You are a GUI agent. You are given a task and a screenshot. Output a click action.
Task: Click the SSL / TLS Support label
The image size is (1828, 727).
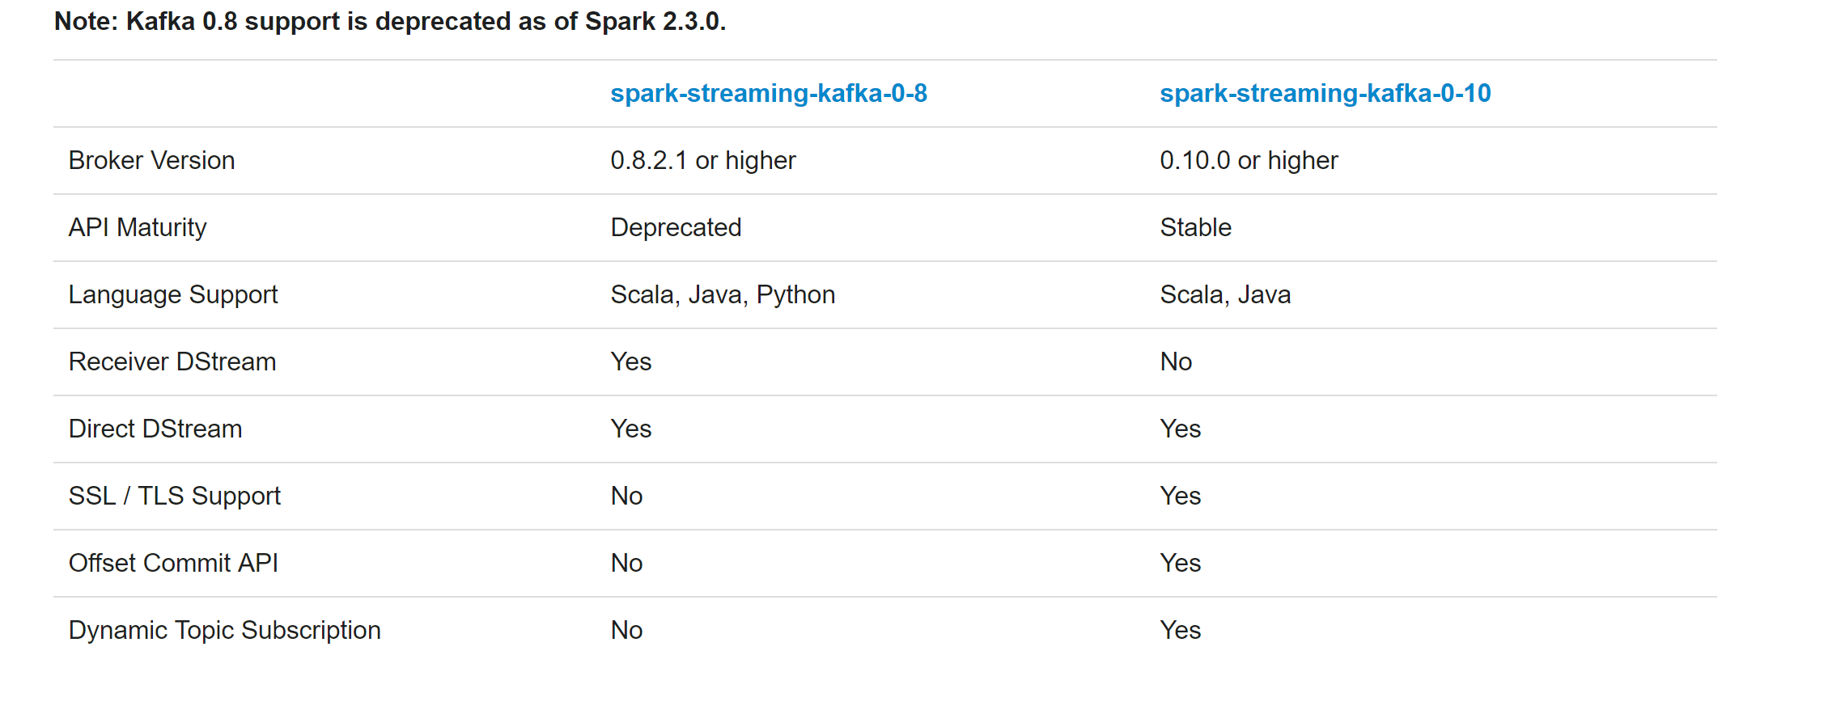tap(175, 496)
